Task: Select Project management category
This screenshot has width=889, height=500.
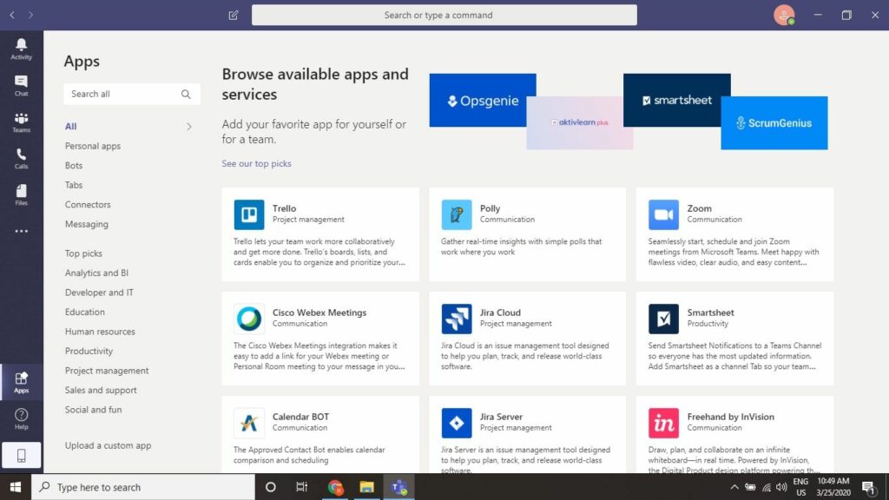Action: point(107,371)
